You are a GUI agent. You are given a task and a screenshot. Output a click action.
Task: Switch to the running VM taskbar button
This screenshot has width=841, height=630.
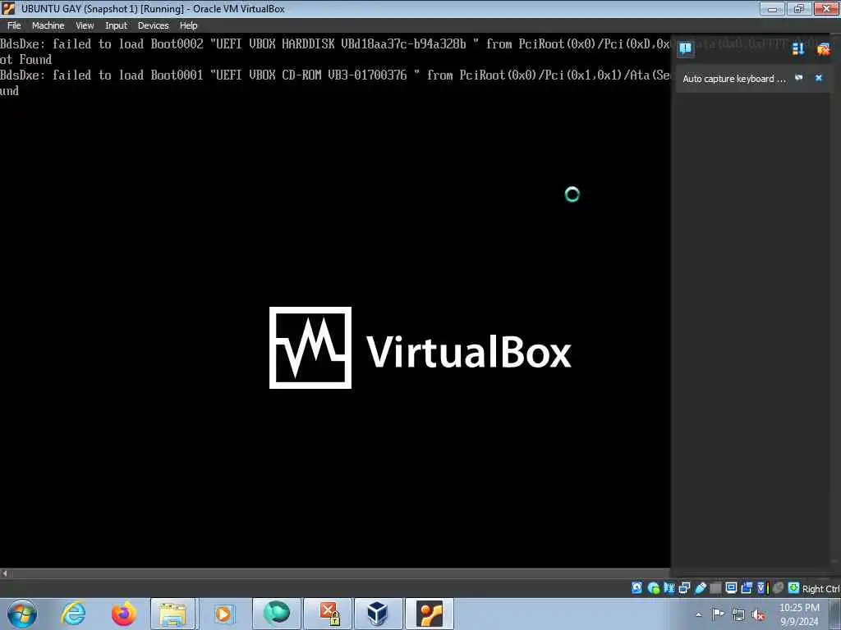(429, 614)
